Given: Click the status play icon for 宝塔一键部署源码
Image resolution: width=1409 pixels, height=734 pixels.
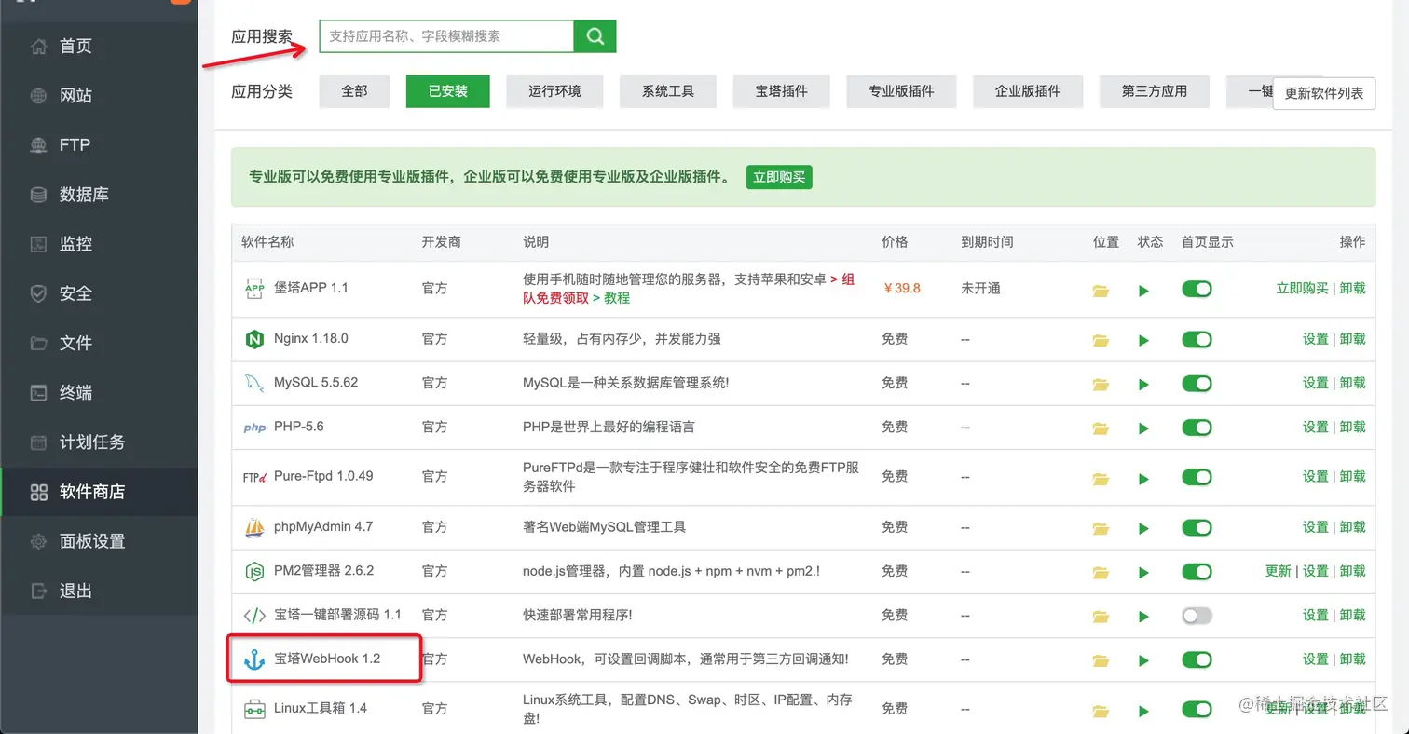Looking at the screenshot, I should [x=1143, y=616].
